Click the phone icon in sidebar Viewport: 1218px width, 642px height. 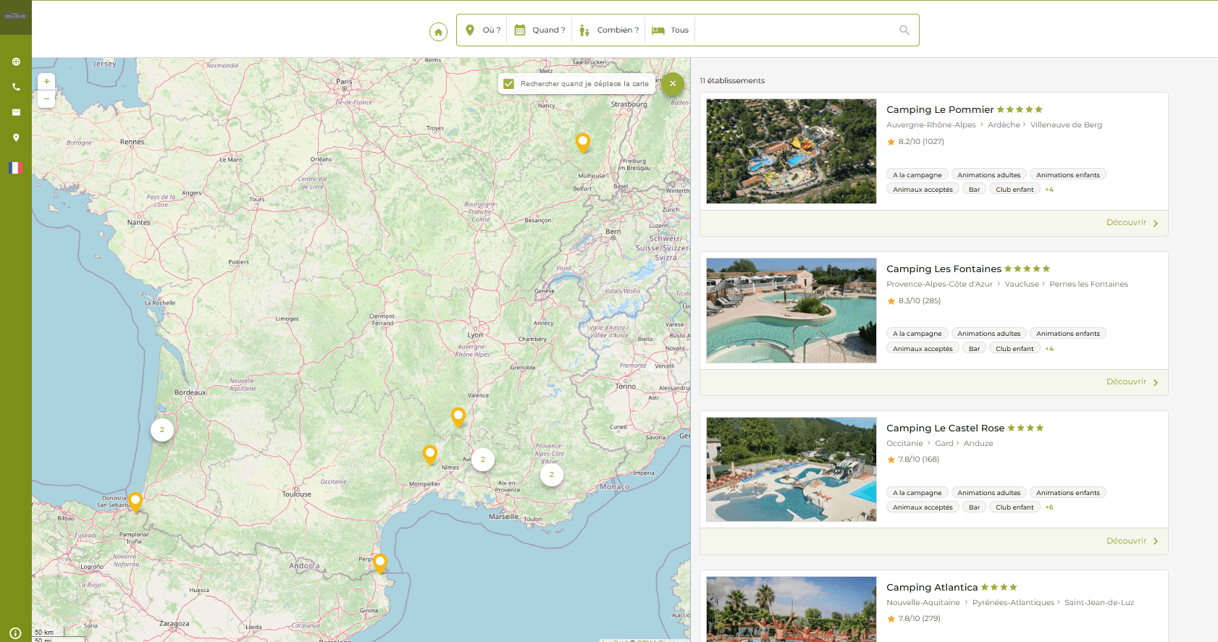16,87
